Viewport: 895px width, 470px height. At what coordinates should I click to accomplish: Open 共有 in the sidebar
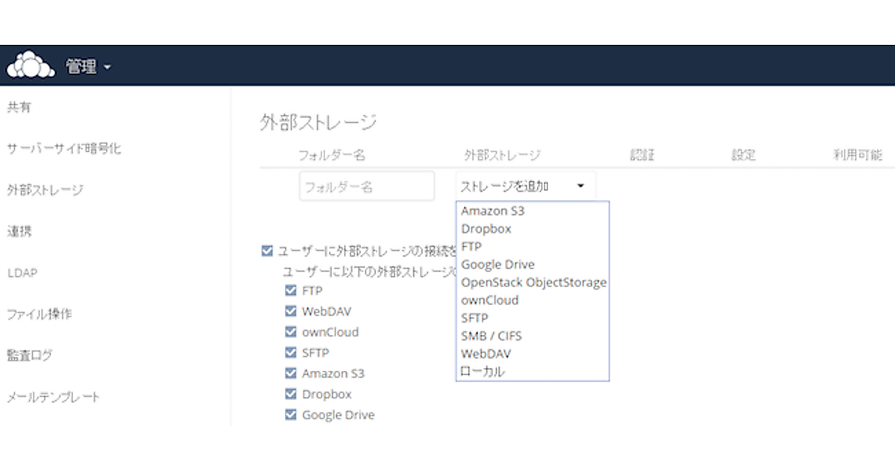pyautogui.click(x=19, y=108)
